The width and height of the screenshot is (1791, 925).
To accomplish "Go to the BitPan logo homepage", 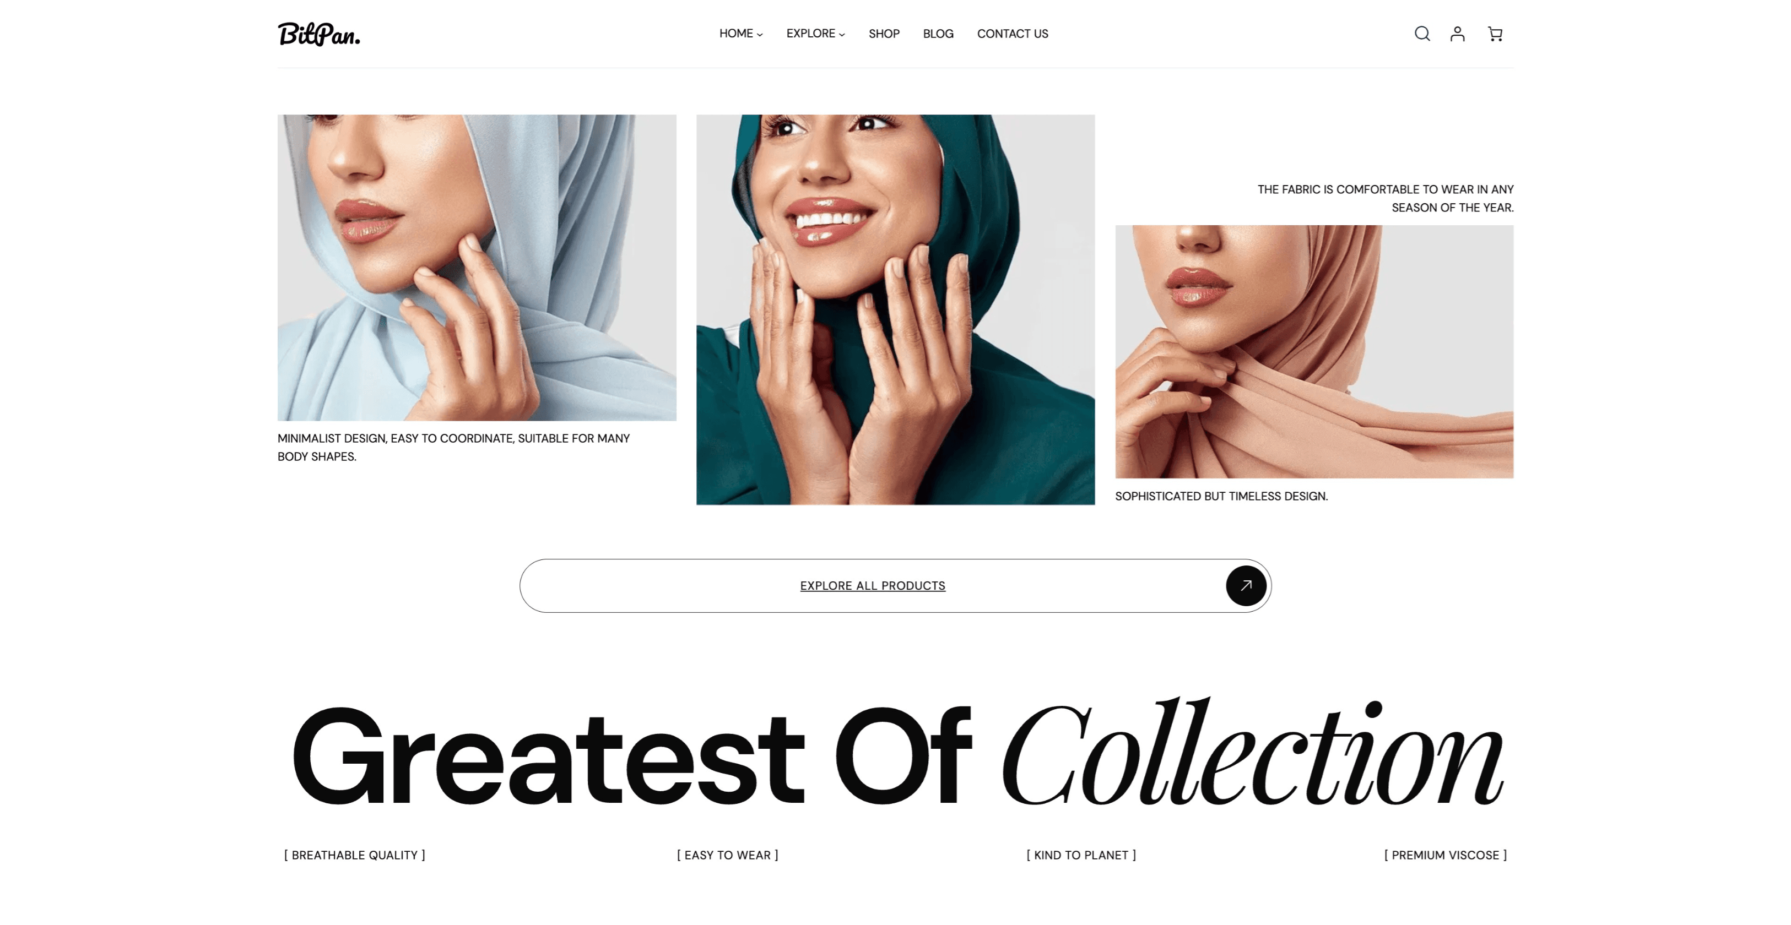I will pos(319,34).
